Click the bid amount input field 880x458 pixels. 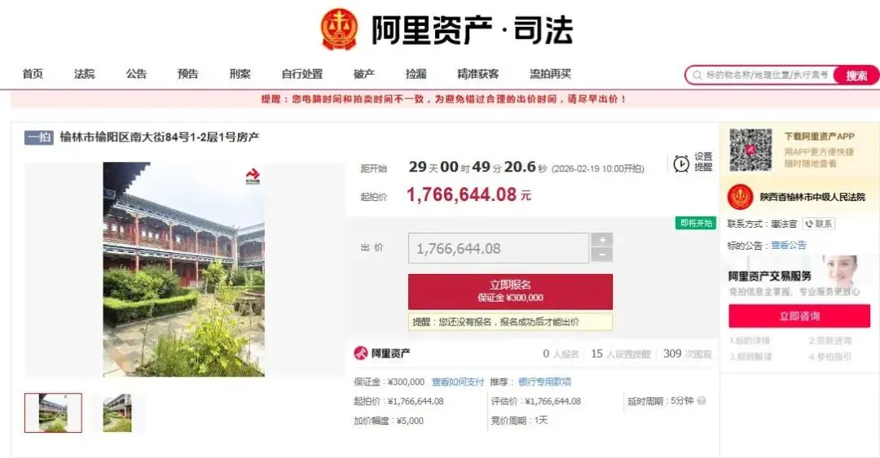coord(499,248)
